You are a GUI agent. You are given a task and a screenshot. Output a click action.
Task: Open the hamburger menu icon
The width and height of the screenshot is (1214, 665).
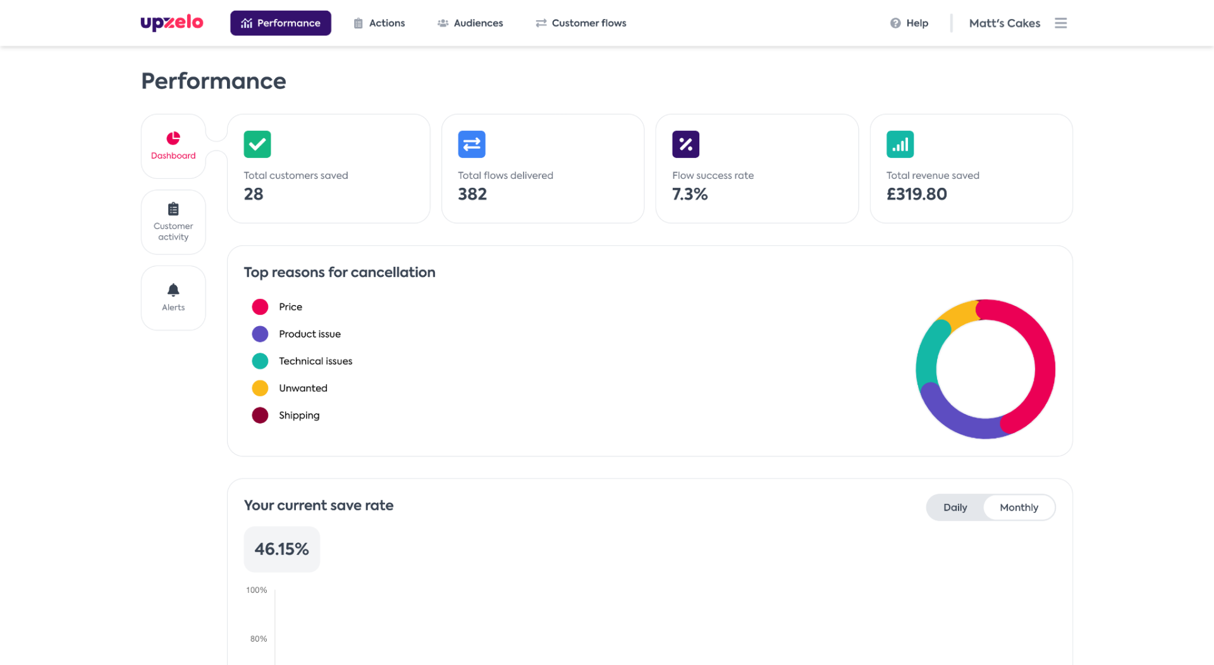point(1060,23)
